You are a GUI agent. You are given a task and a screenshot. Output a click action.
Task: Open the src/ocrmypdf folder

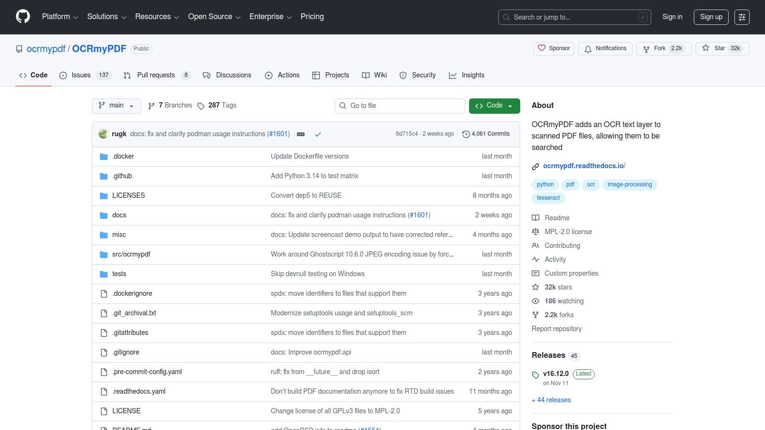[131, 254]
